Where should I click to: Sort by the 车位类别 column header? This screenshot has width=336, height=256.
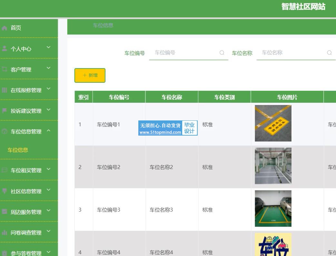(x=224, y=97)
